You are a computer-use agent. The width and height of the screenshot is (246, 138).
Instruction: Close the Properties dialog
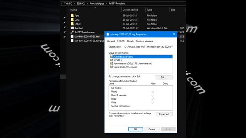pos(174,34)
